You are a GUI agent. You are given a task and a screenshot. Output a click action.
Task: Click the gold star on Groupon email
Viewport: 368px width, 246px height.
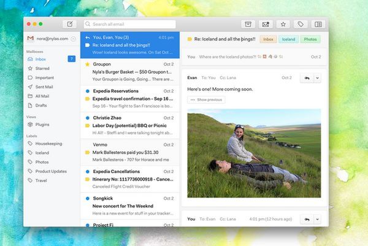coord(87,64)
